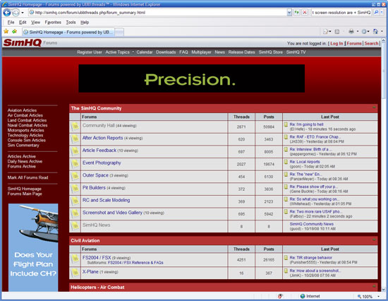Click Mark All Forums Read in sidebar
The height and width of the screenshot is (301, 388).
[x=28, y=177]
